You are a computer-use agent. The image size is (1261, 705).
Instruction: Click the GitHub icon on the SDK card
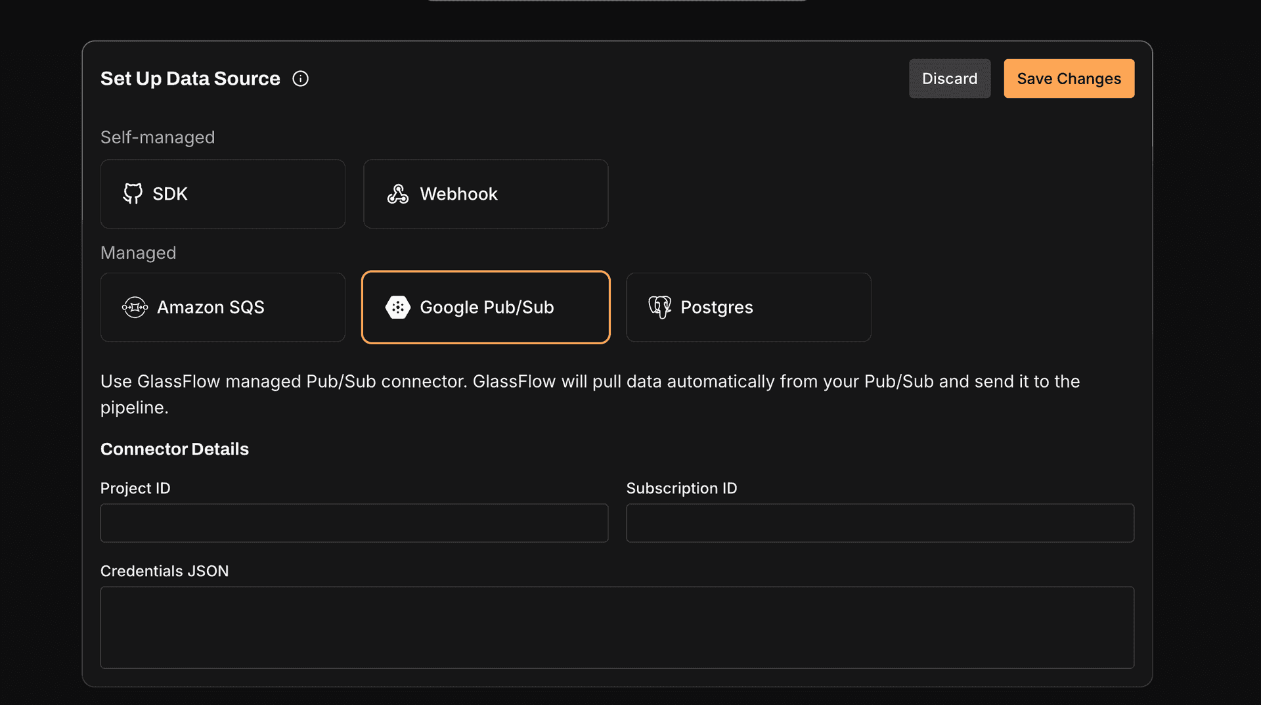[133, 194]
